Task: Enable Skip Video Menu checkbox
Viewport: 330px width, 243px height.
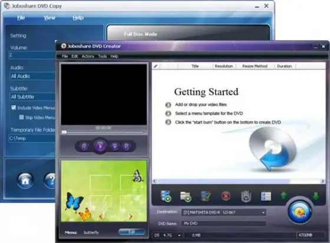Action: [x=21, y=117]
